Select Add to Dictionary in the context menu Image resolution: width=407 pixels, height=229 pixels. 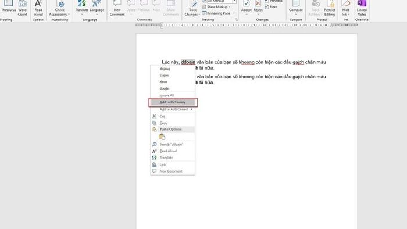(173, 102)
